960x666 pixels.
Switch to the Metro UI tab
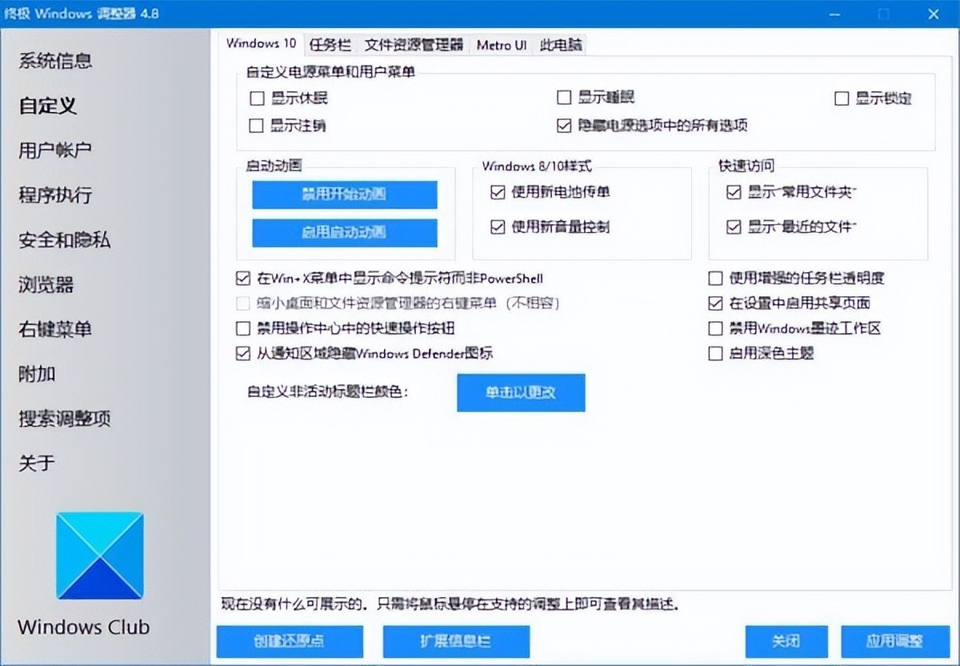pos(502,45)
